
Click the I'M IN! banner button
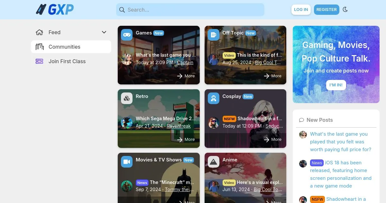[336, 85]
